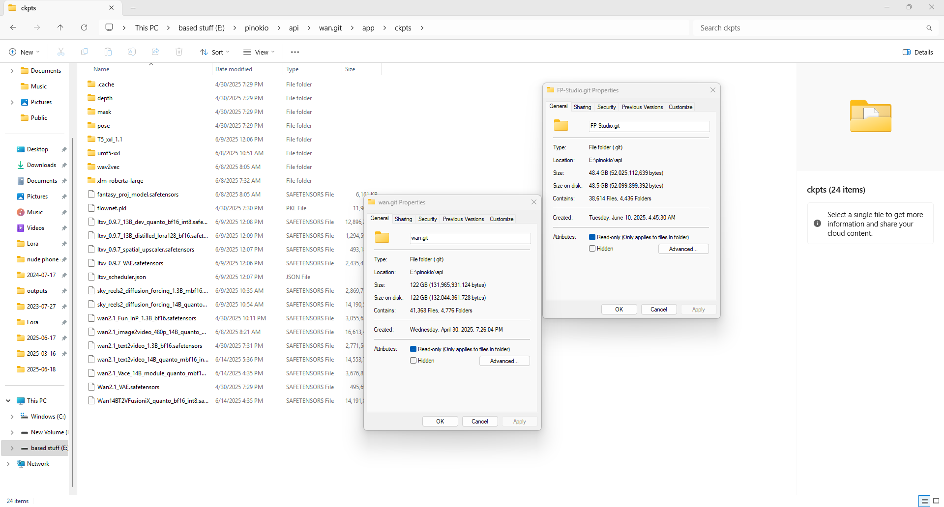Open the Network item in sidebar
Screen dimensions: 944x507
coord(38,464)
